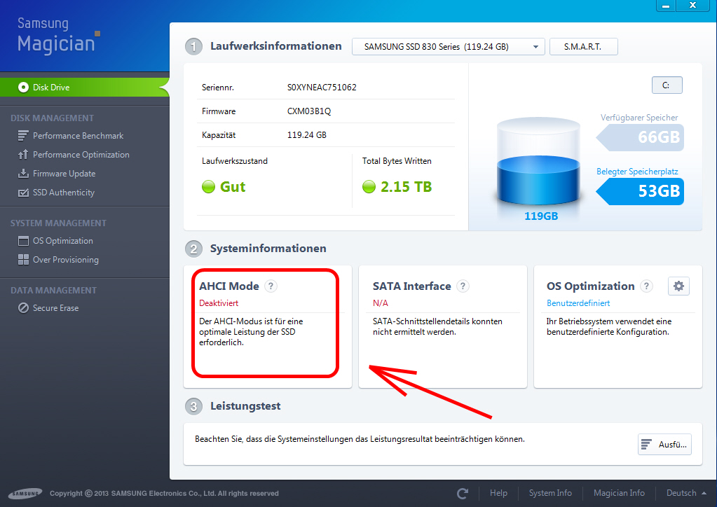The height and width of the screenshot is (507, 717).
Task: Select the C: drive partition button
Action: (x=667, y=85)
